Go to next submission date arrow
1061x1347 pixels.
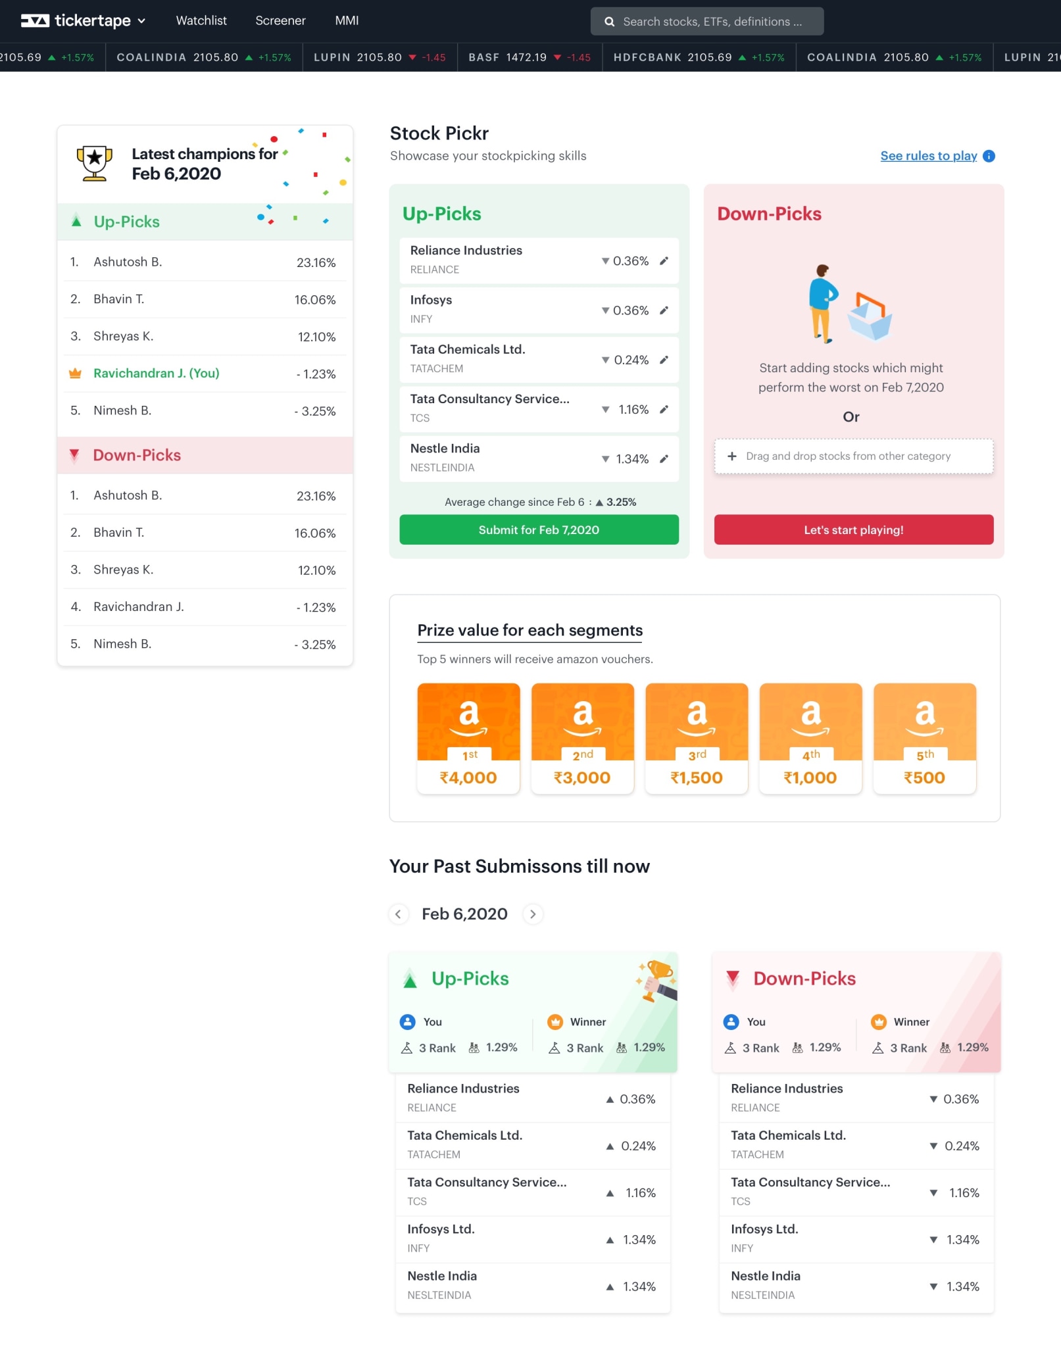[x=533, y=914]
